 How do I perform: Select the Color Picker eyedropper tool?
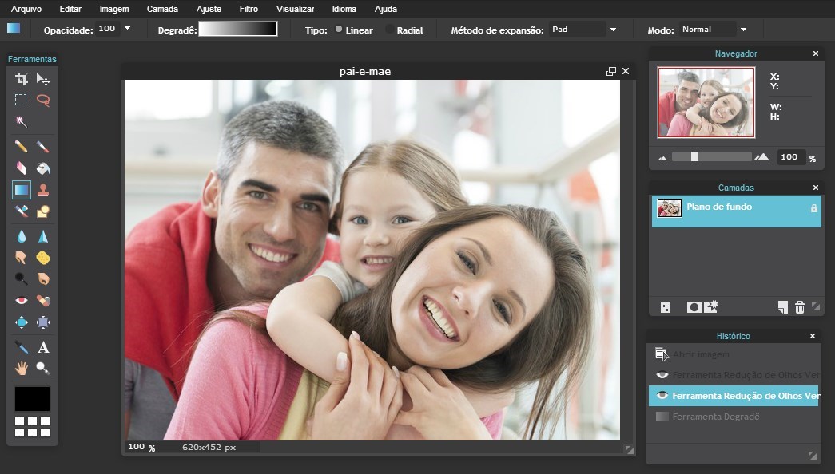point(22,347)
